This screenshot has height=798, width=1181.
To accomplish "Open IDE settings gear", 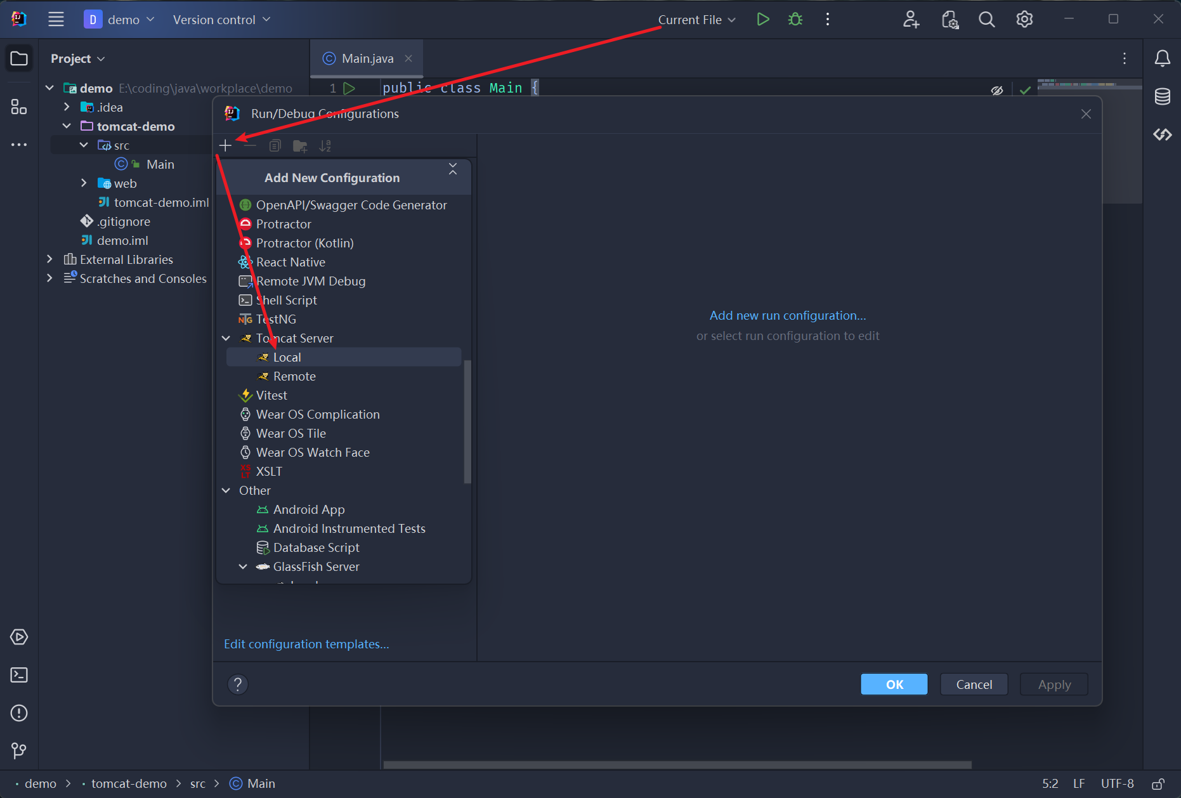I will tap(1024, 19).
